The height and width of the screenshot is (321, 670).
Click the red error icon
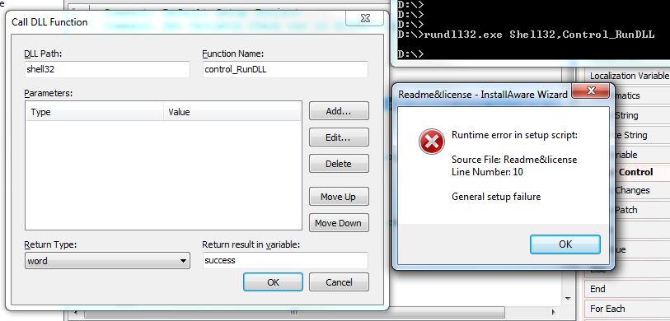click(432, 142)
